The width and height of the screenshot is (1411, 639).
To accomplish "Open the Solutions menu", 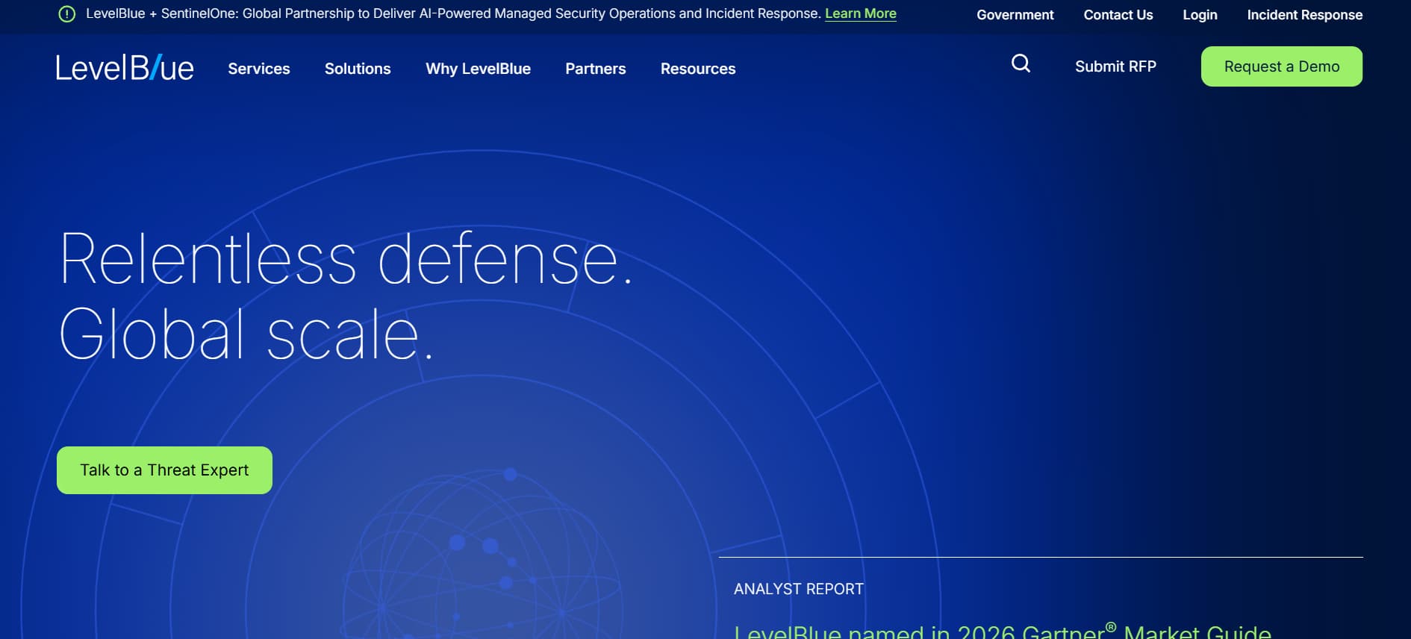I will click(358, 69).
